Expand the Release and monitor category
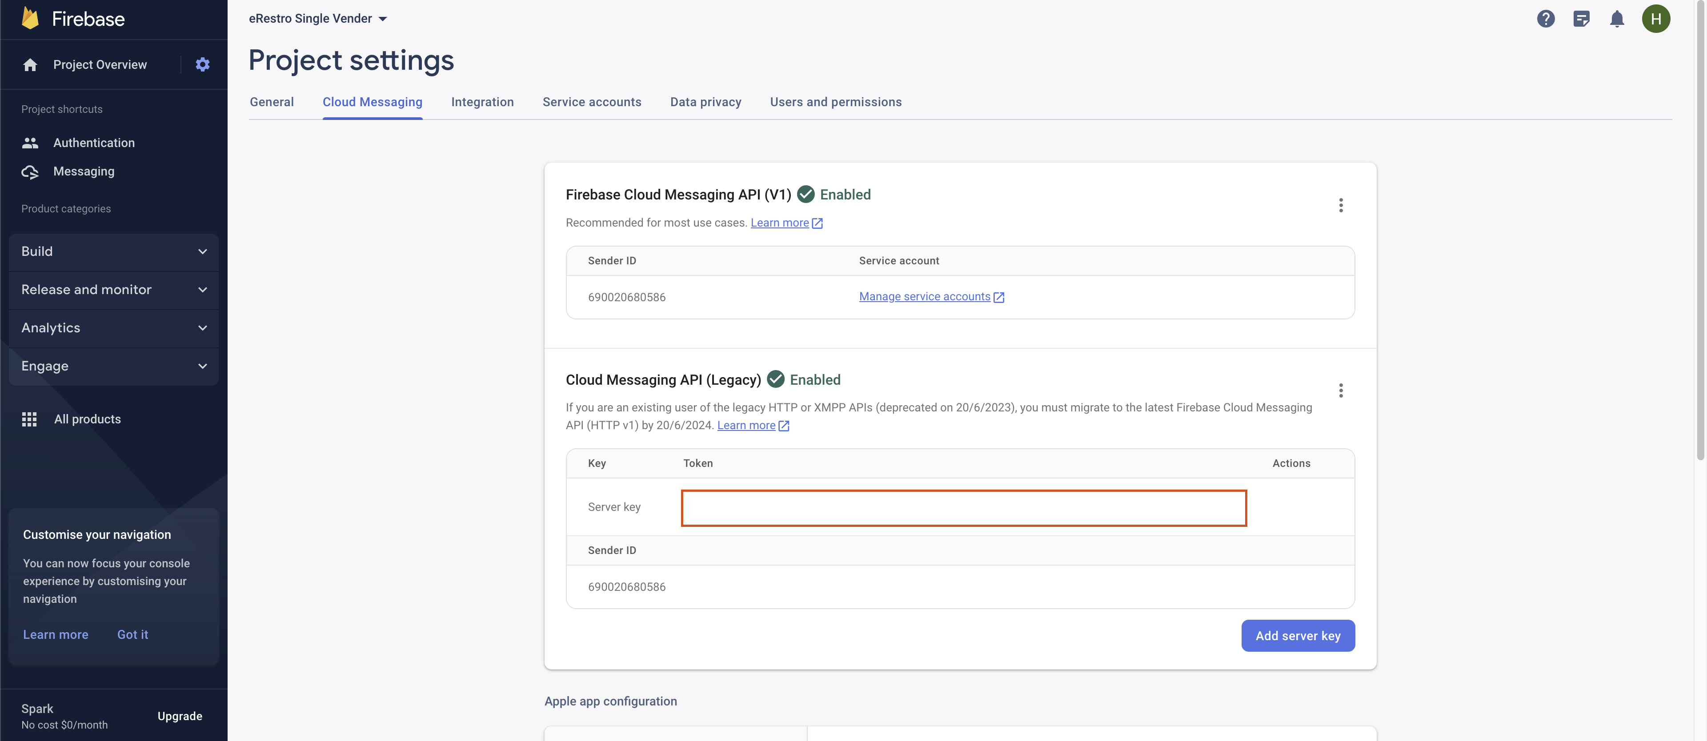1707x741 pixels. (114, 289)
